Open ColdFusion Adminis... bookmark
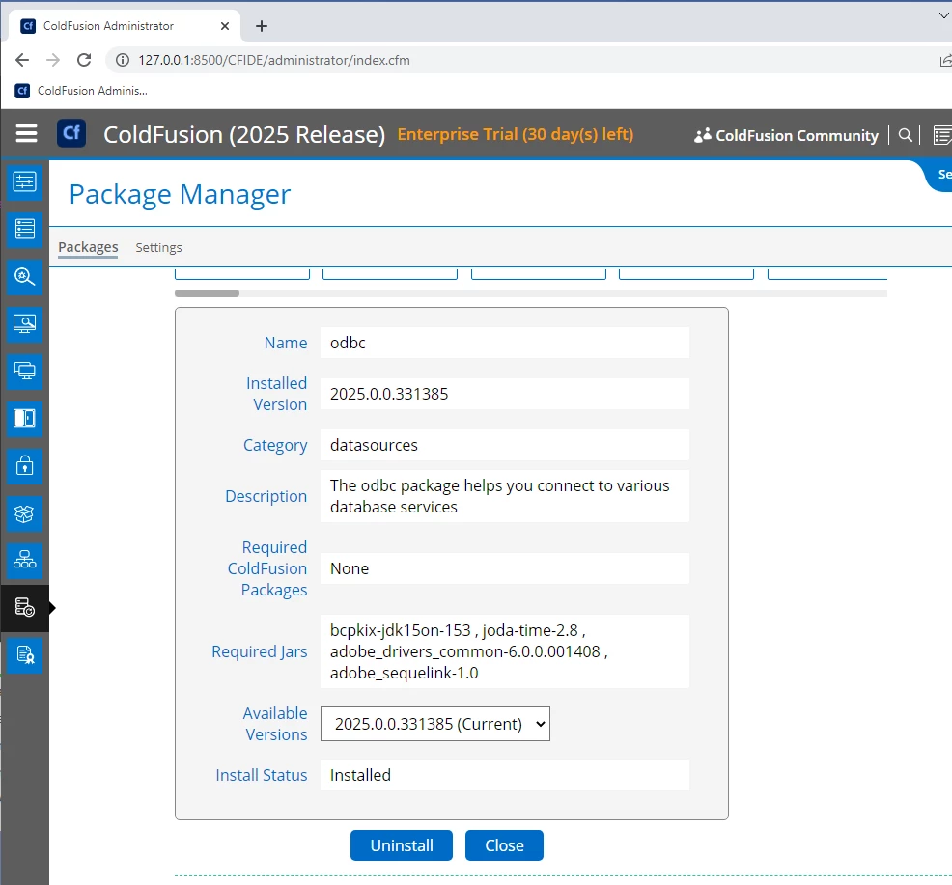Image resolution: width=952 pixels, height=885 pixels. 81,91
